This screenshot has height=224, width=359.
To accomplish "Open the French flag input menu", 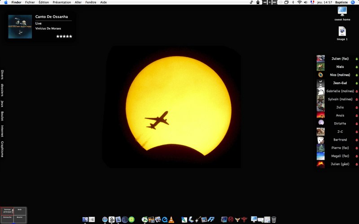I will (x=312, y=2).
